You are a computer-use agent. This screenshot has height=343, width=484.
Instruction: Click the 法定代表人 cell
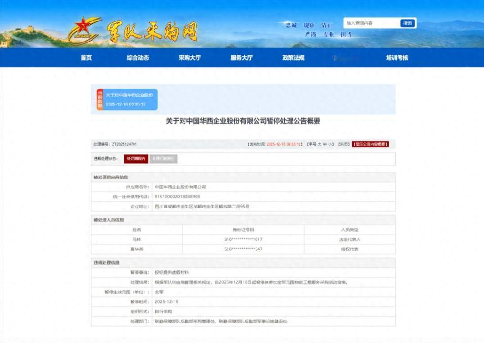click(x=350, y=239)
